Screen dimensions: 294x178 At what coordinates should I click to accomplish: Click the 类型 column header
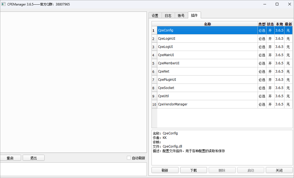(262, 24)
